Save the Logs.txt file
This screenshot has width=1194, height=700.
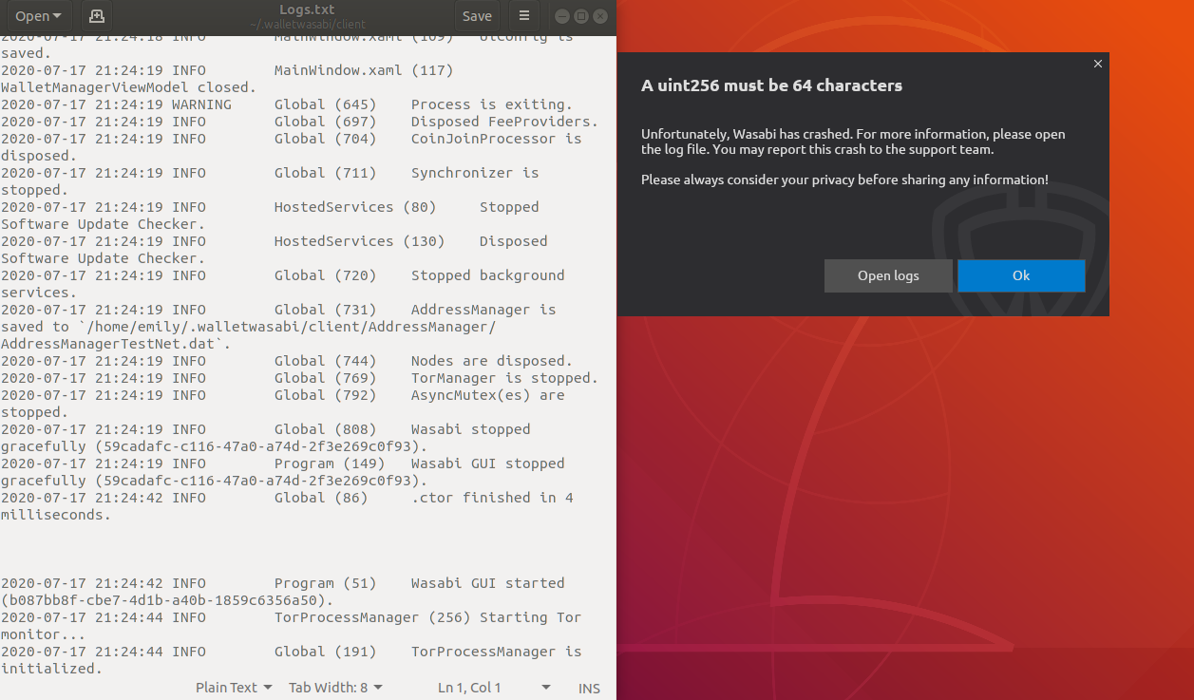477,15
